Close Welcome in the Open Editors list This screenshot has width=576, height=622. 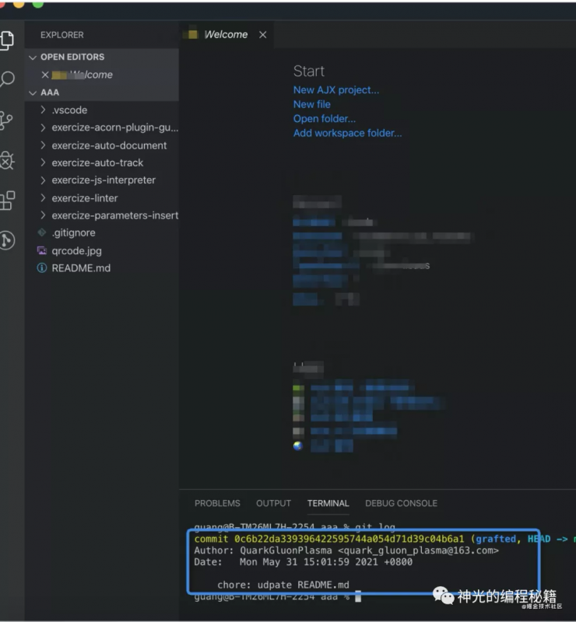tap(45, 75)
